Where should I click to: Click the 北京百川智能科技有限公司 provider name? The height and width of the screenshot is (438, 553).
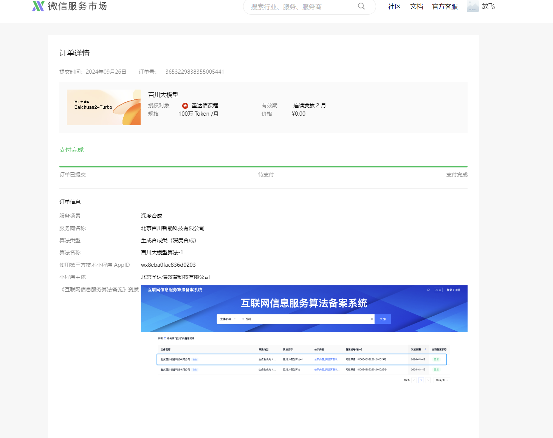173,228
